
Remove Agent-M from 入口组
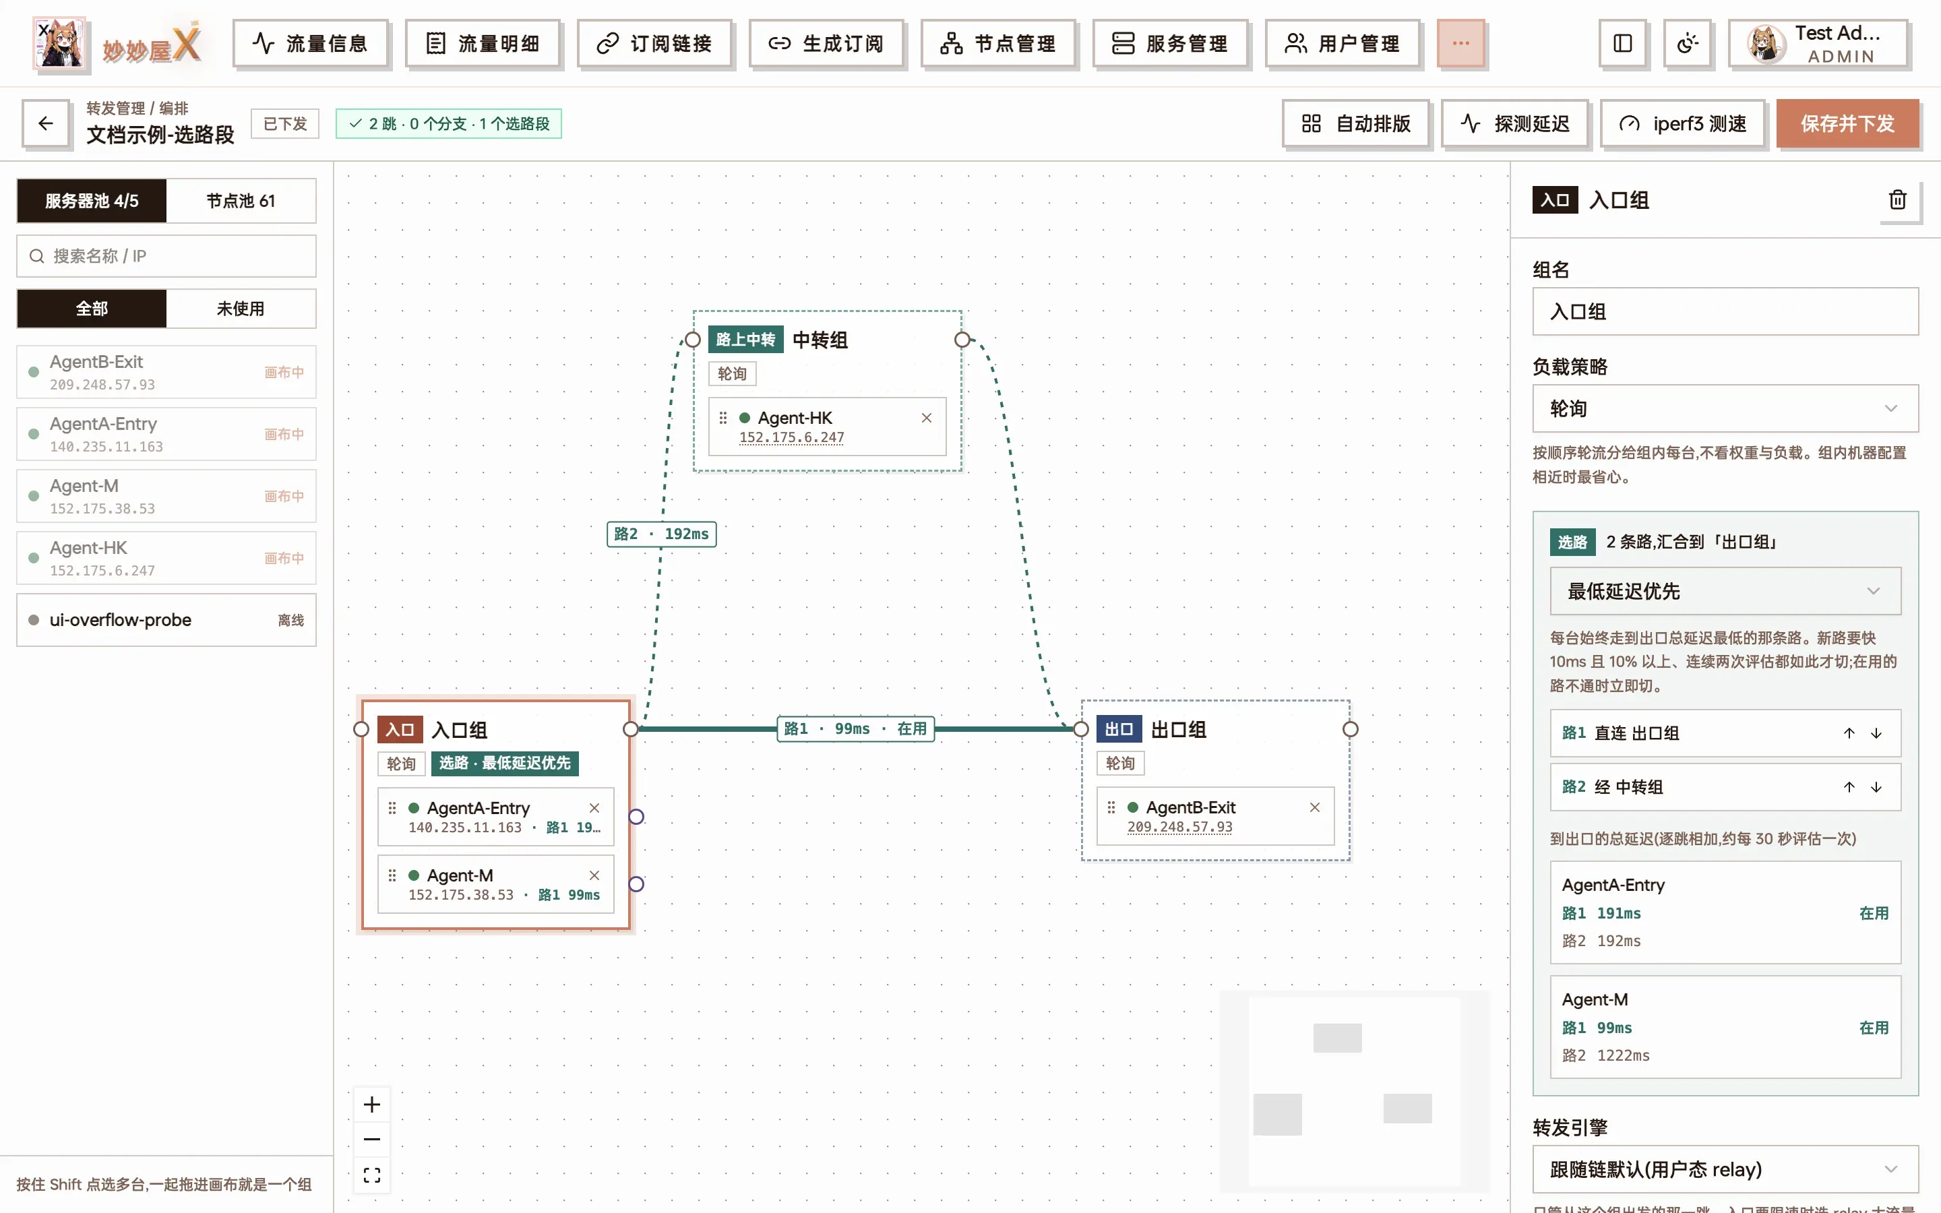click(594, 875)
